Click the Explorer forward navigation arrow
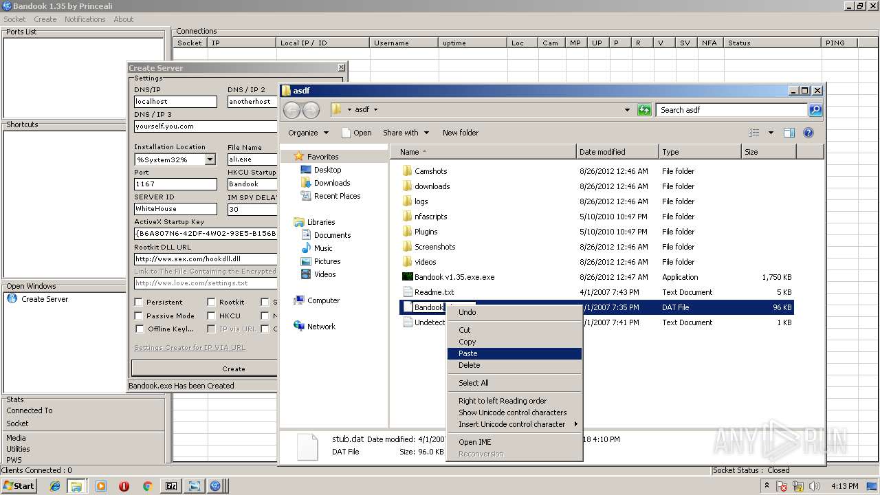The width and height of the screenshot is (880, 495). [311, 110]
